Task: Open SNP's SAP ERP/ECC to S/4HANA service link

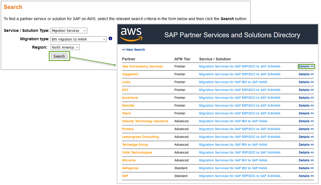Action: click(x=240, y=176)
